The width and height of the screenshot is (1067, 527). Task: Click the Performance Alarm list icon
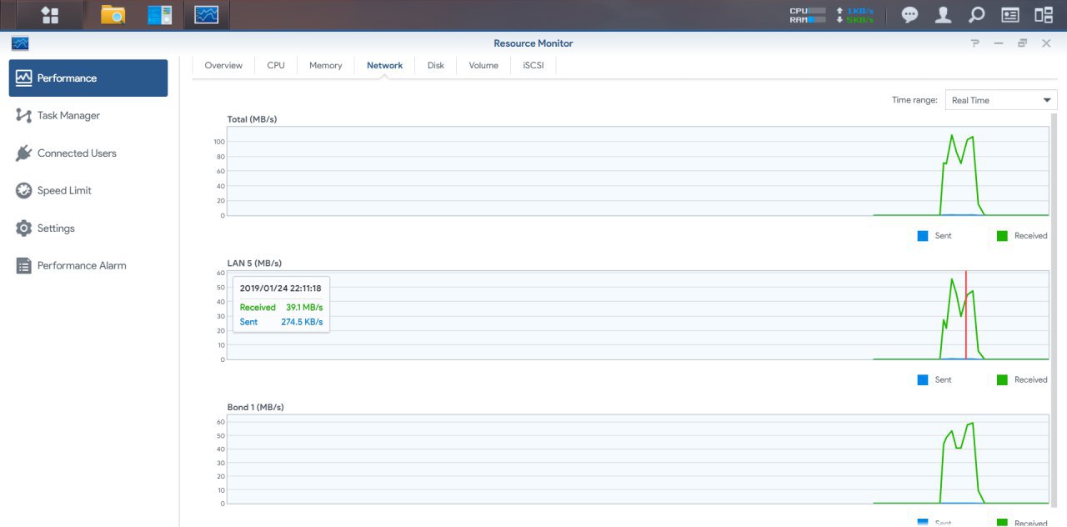[x=23, y=265]
